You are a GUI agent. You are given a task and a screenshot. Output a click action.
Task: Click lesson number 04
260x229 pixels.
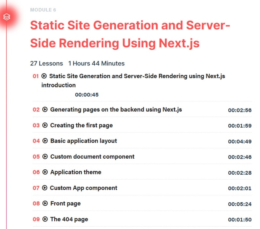click(36, 141)
